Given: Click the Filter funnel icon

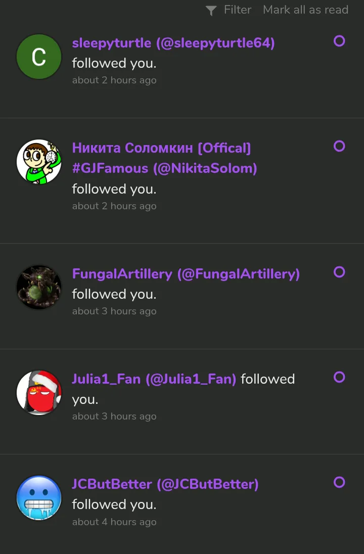Looking at the screenshot, I should tap(211, 11).
